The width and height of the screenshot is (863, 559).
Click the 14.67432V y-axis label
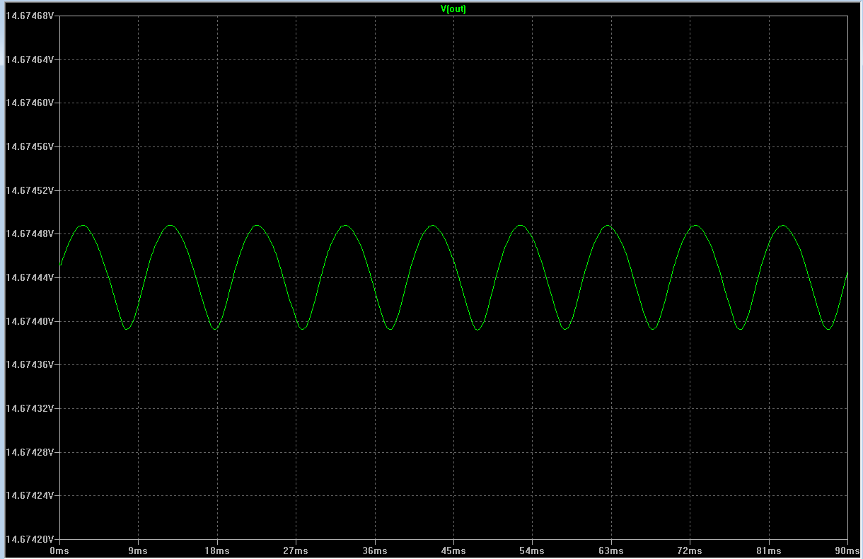click(x=30, y=409)
